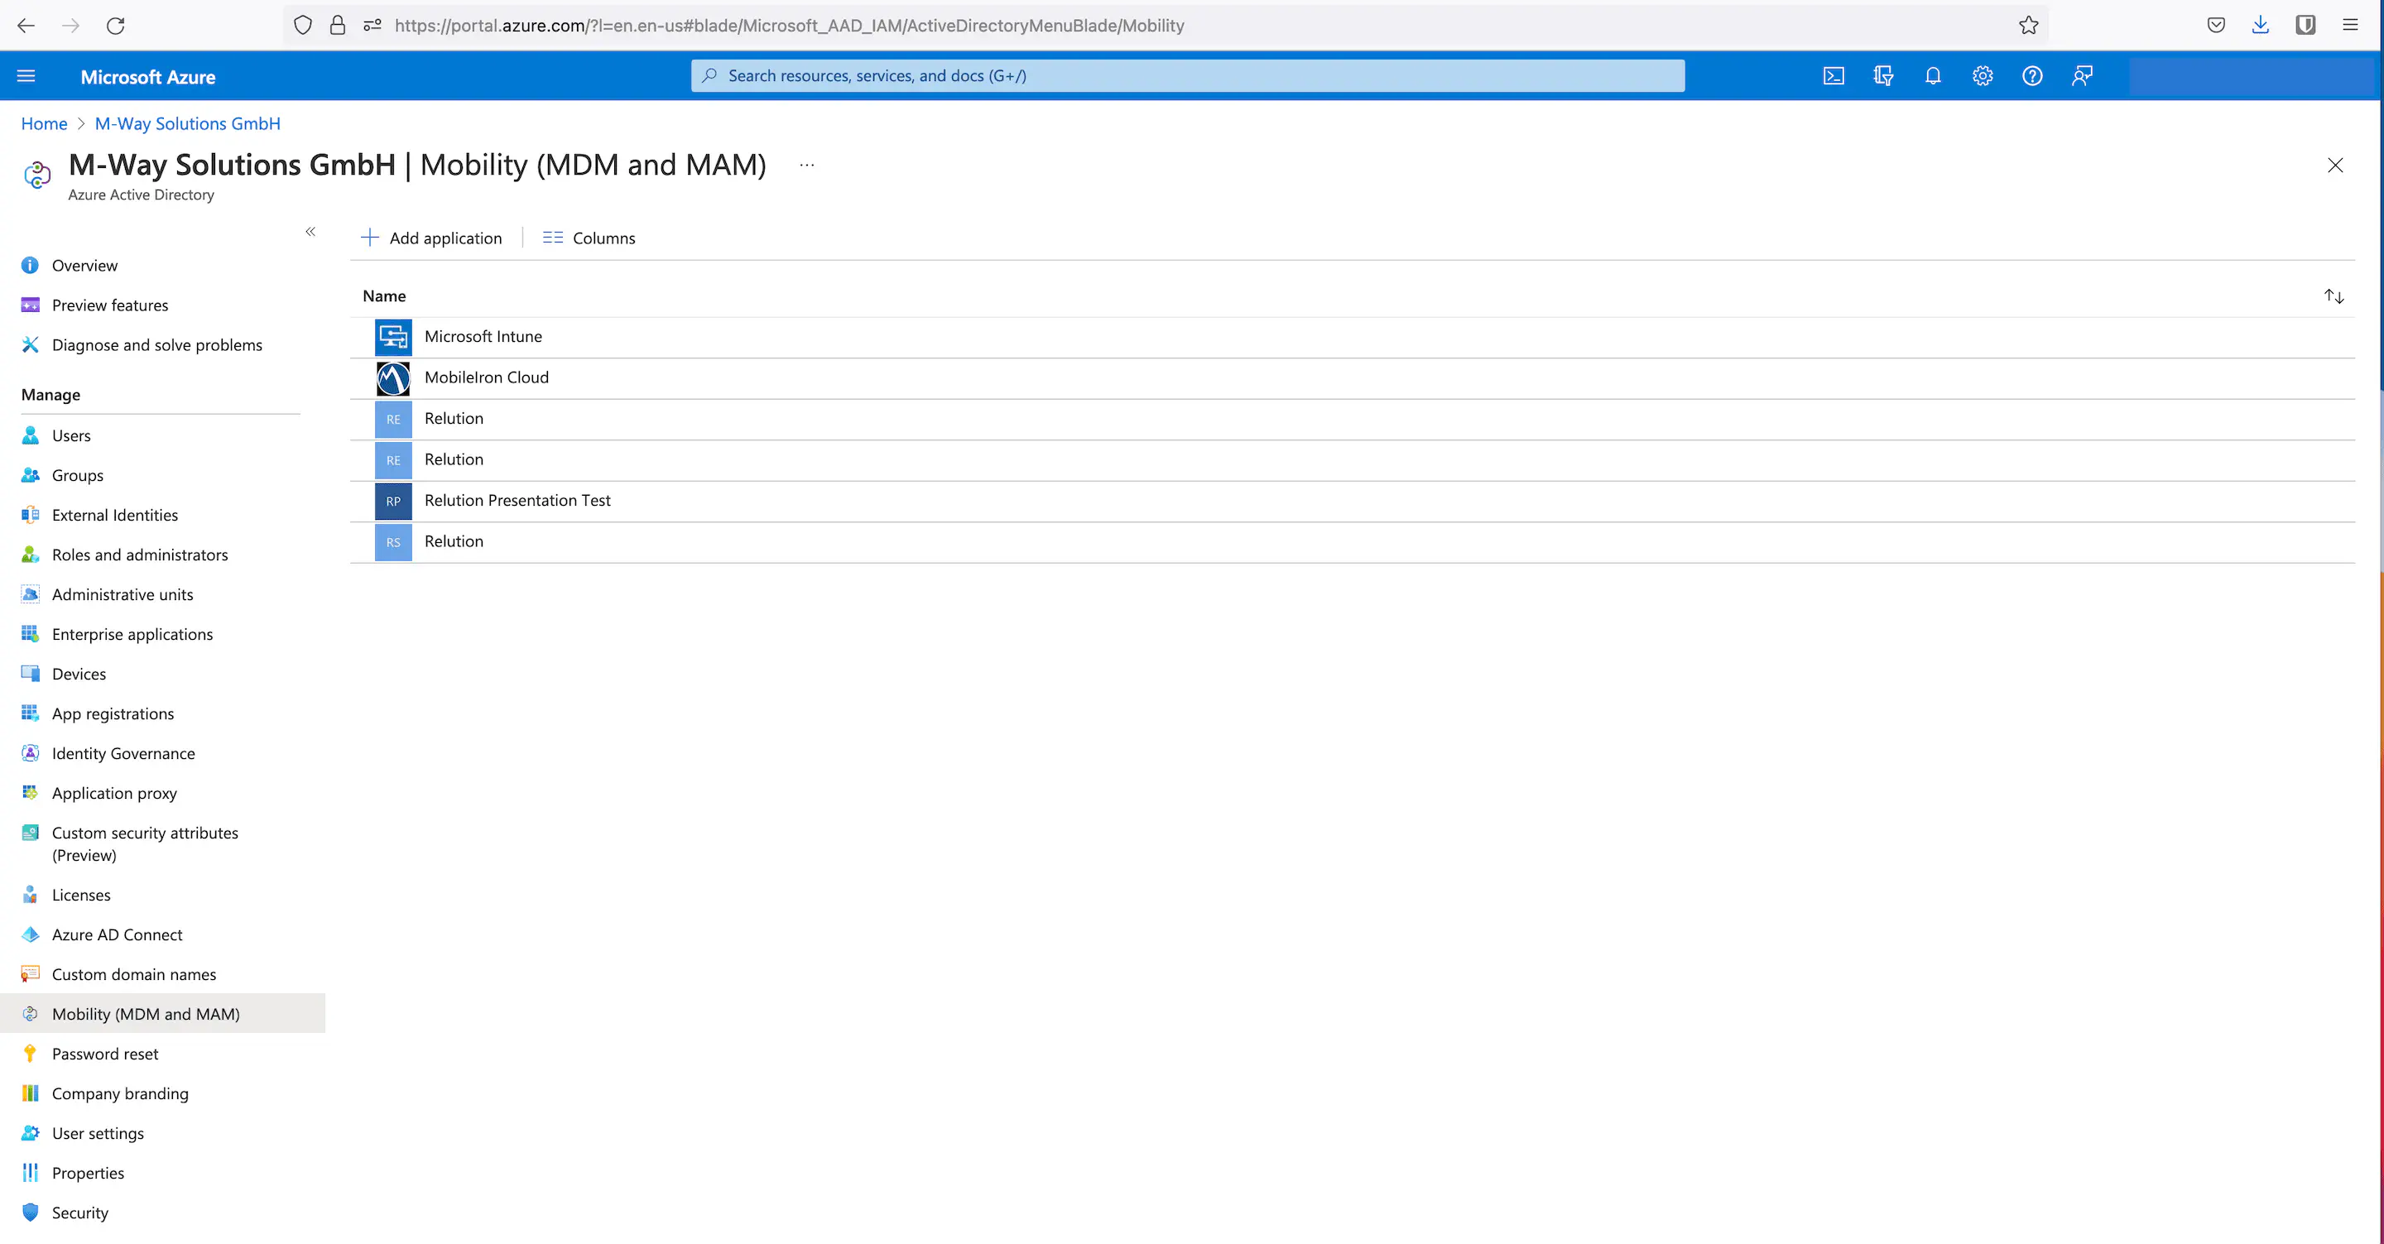Select the MobileIron Cloud logo icon
This screenshot has width=2384, height=1244.
click(x=393, y=377)
